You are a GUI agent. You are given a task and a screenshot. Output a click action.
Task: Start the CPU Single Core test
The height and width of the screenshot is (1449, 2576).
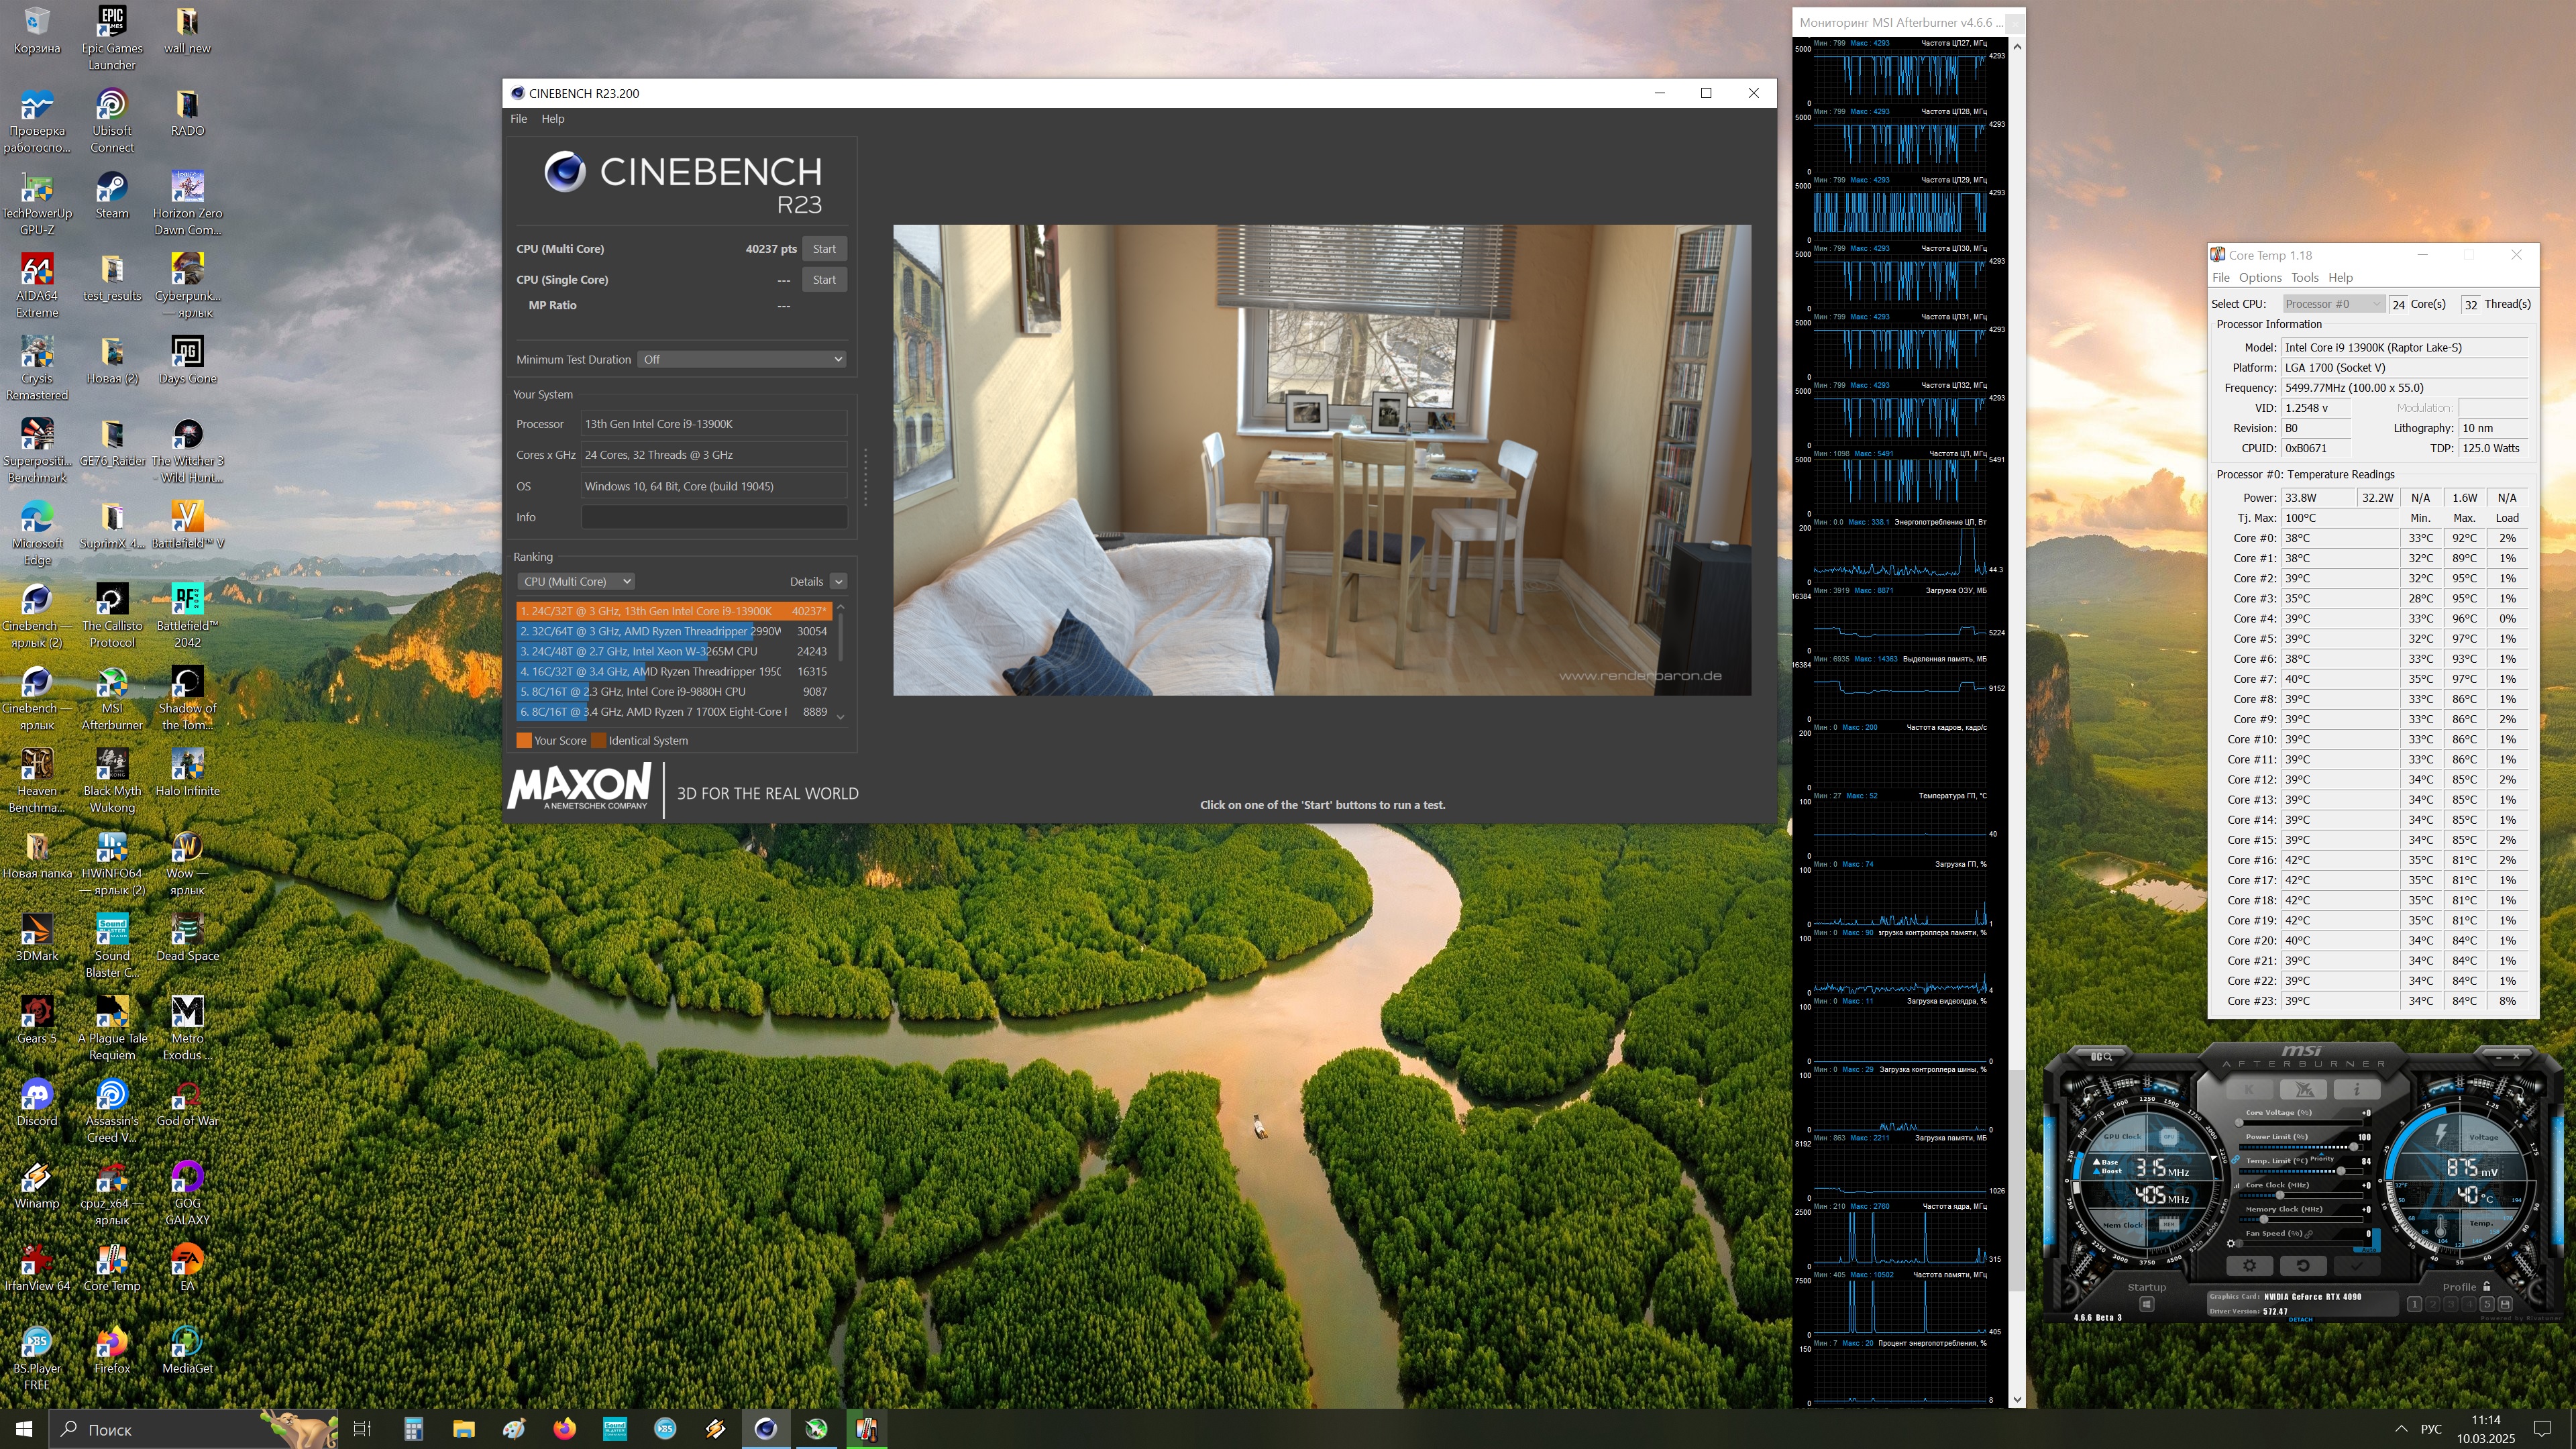point(824,280)
